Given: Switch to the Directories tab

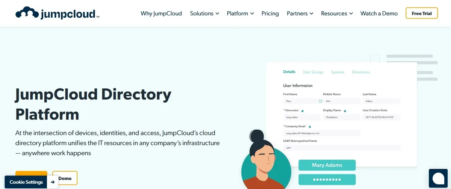Looking at the screenshot, I should click(x=361, y=72).
